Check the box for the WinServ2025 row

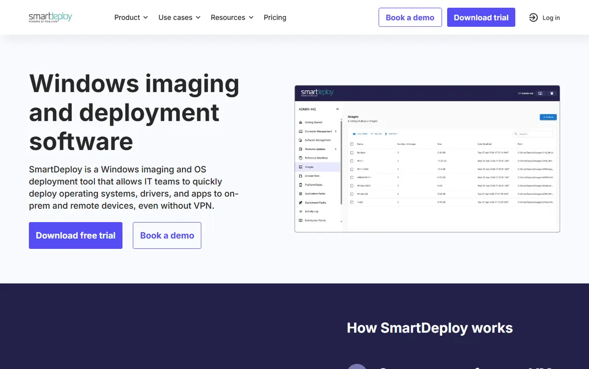(x=352, y=186)
